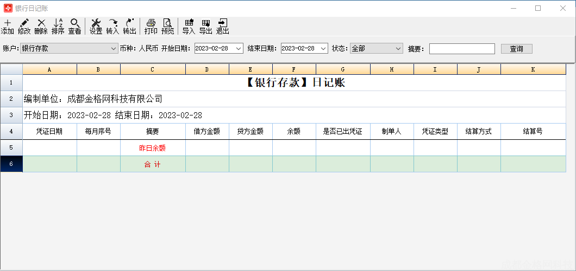The width and height of the screenshot is (576, 271).
Task: Click the 凭证日期 column heading cell
Action: tap(49, 132)
